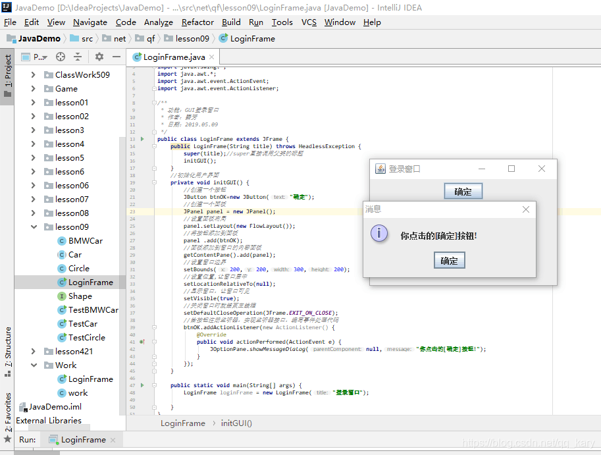
Task: Click 确定 button in the 登录窗口 window
Action: click(463, 191)
